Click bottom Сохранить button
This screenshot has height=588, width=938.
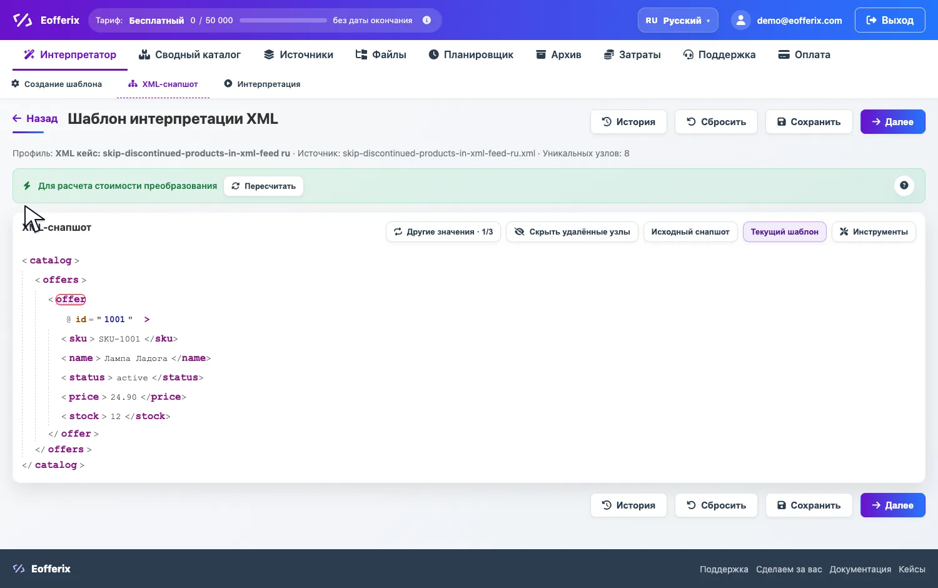pos(809,505)
